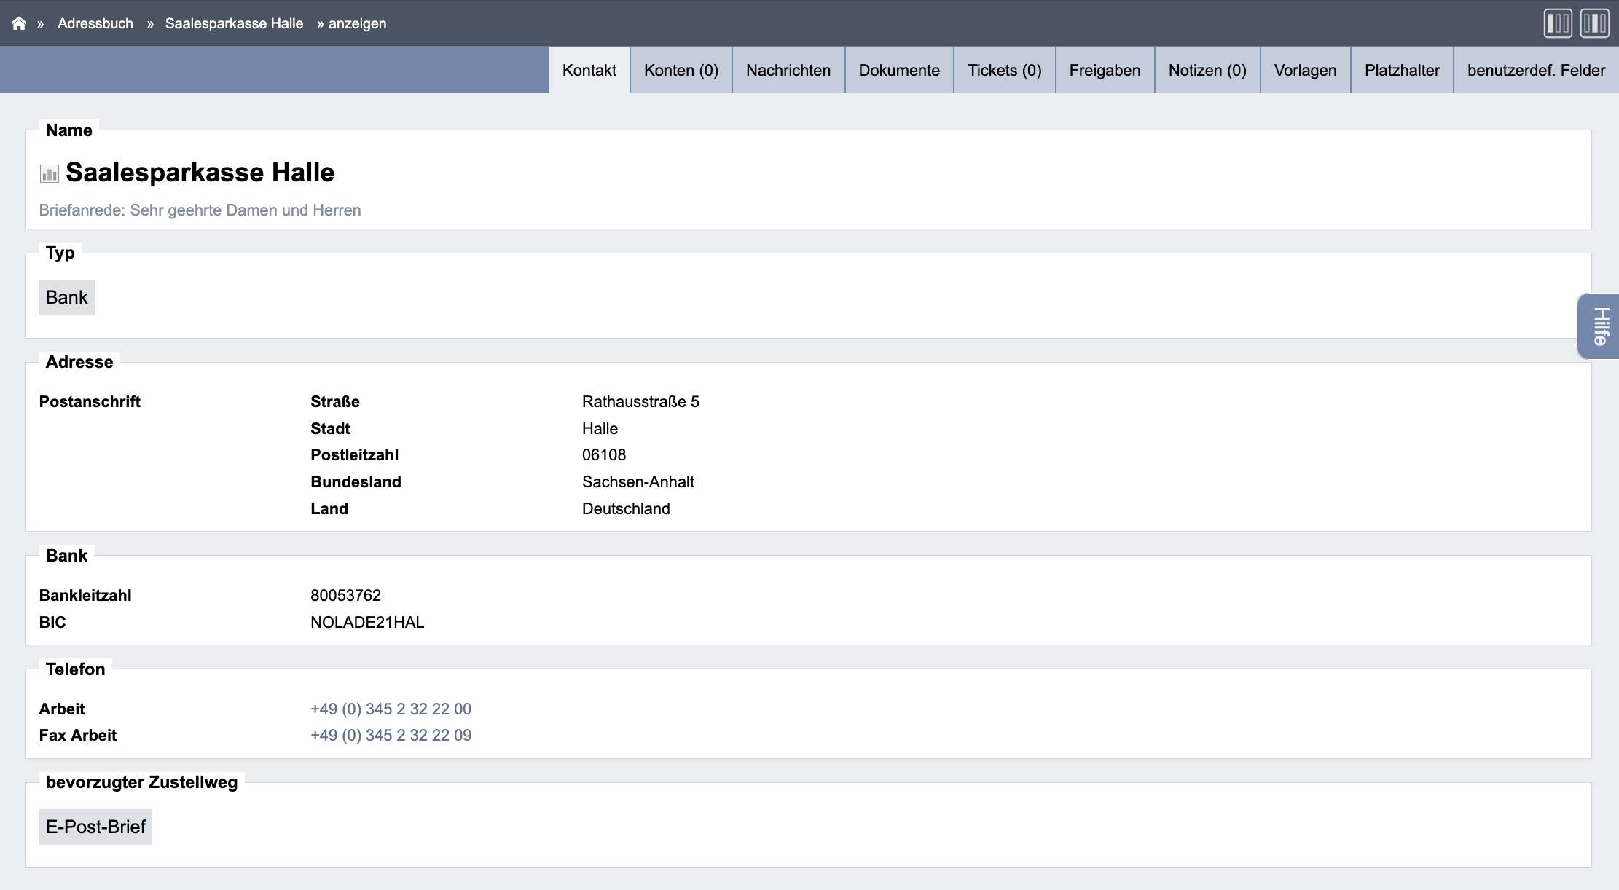Click the bank icon beside Saalesparkasse Halle
1619x890 pixels.
(50, 173)
